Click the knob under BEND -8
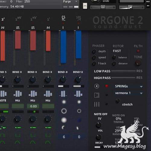Screen dimensions: 151x151 click(63, 79)
